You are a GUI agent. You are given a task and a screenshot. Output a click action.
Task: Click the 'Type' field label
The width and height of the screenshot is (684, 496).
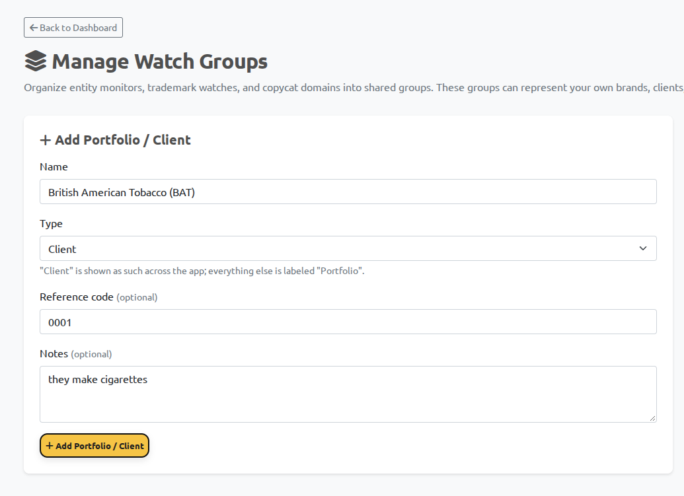pos(51,224)
